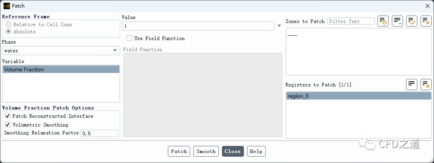The width and height of the screenshot is (434, 163).
Task: Click the Registers to Patch deselect-all icon
Action: 426,85
